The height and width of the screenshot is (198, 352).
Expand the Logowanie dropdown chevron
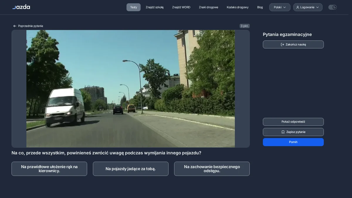(317, 7)
